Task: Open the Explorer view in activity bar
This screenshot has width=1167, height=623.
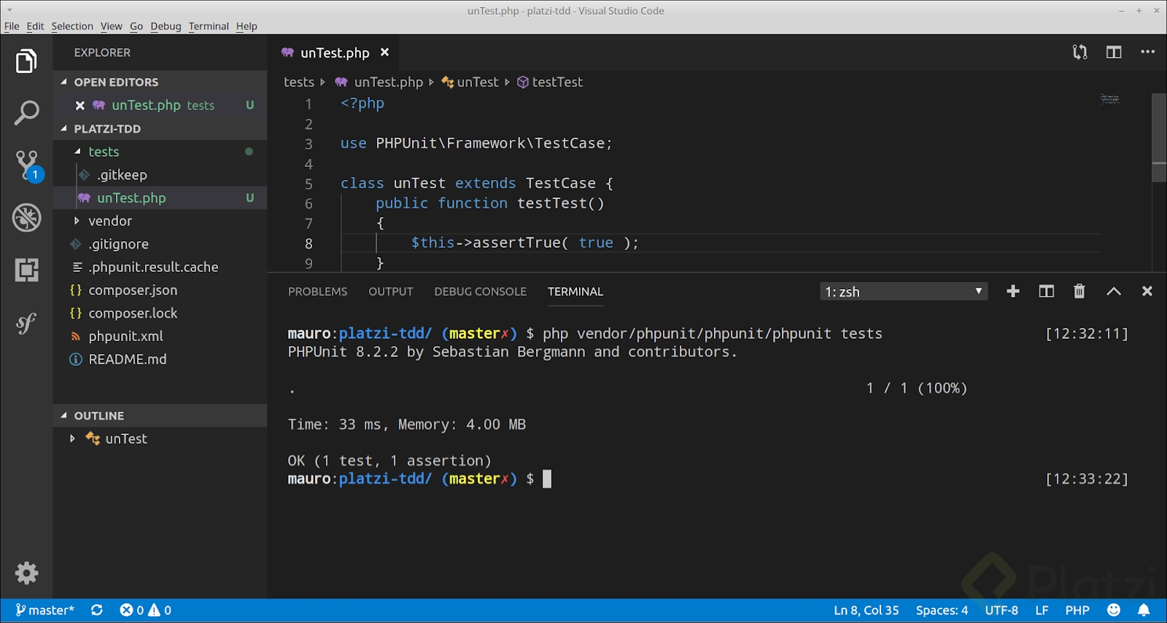Action: click(26, 61)
